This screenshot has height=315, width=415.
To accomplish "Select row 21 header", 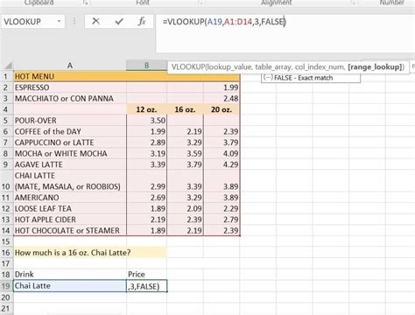I will pos(6,308).
